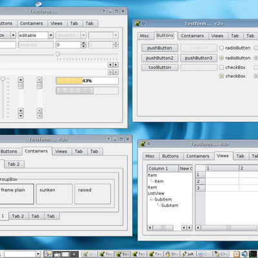This screenshot has height=258, width=258.
Task: Click the pushButton2 button
Action: click(x=160, y=58)
